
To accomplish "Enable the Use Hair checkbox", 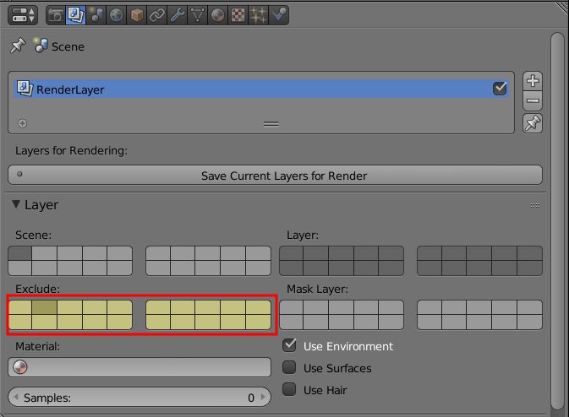I will (289, 389).
